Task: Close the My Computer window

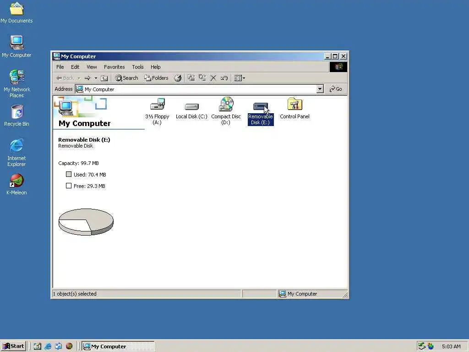Action: (344, 56)
